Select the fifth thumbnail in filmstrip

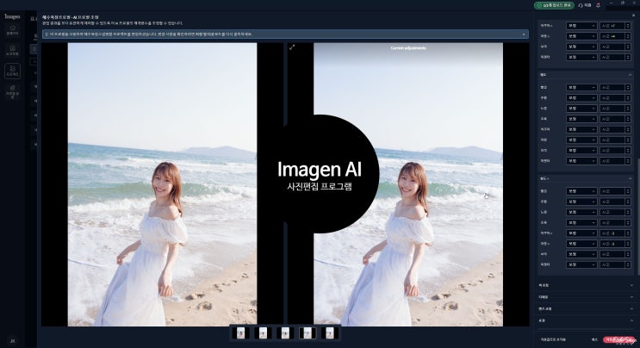coord(329,333)
